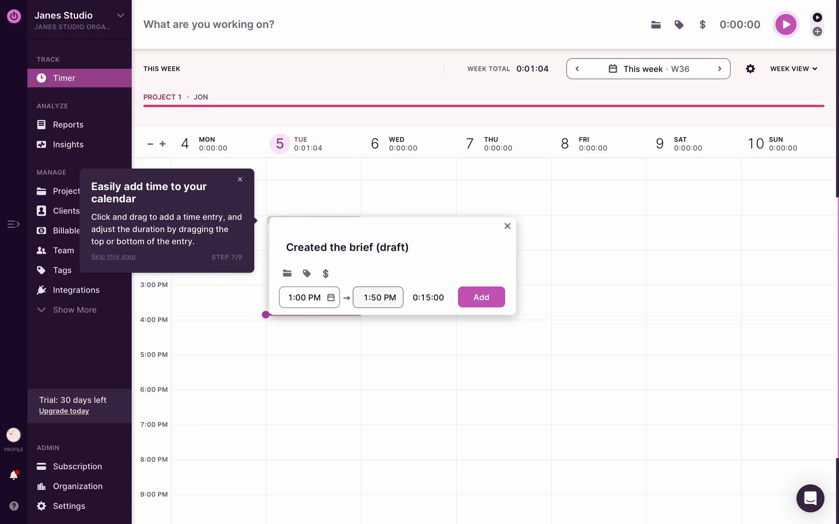Open calendar settings gear icon

[x=750, y=69]
